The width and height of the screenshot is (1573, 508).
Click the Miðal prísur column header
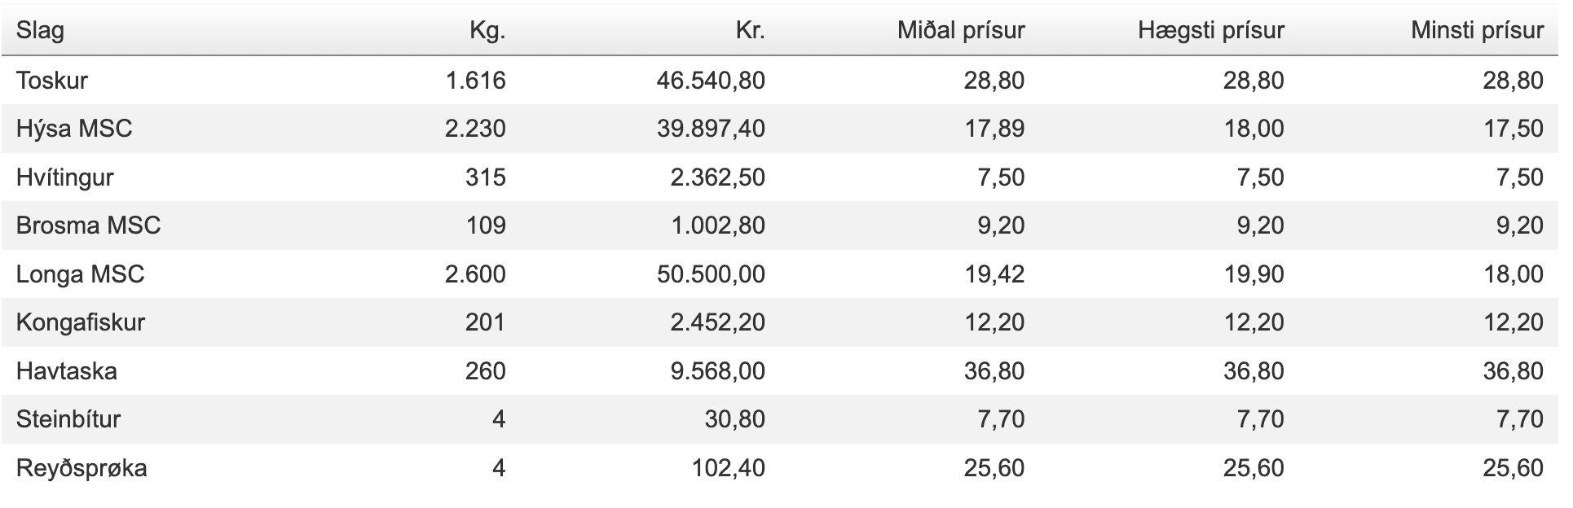(961, 31)
